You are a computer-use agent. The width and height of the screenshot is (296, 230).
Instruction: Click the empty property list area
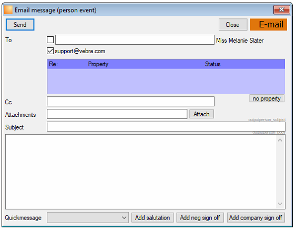[x=166, y=81]
